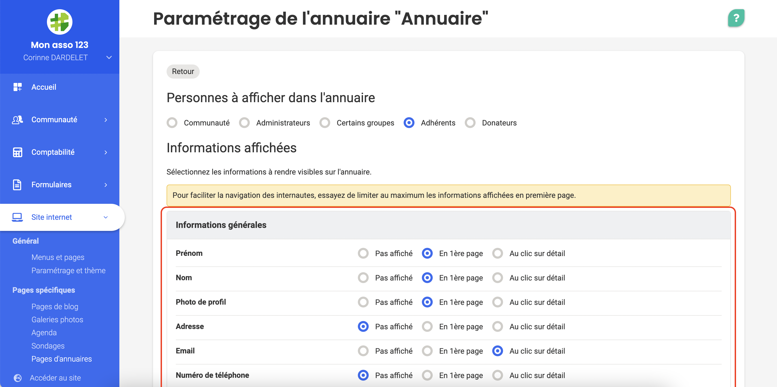Set Numéro de téléphone to En 1ère page
The height and width of the screenshot is (387, 777).
(427, 375)
